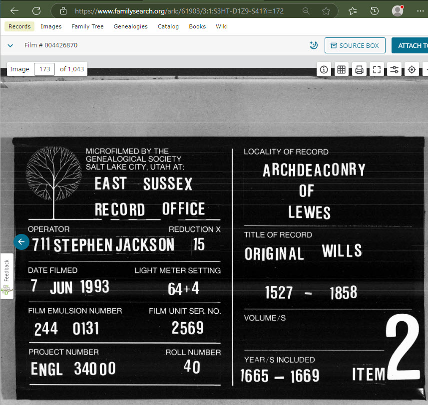Image resolution: width=428 pixels, height=405 pixels.
Task: Open the Catalog tab
Action: [x=168, y=26]
